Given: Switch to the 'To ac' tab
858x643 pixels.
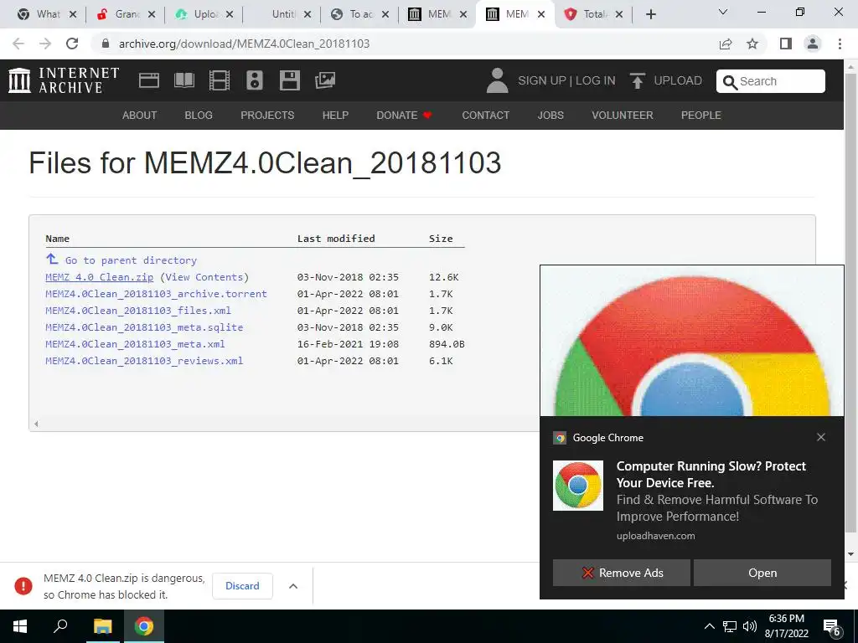Looking at the screenshot, I should pos(360,14).
